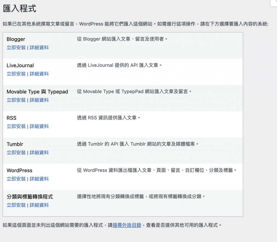277x242 pixels.
Task: Select the RSS importer name
Action: [x=11, y=118]
